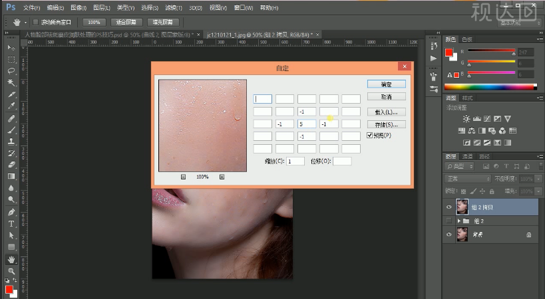
Task: Select the Clone Stamp tool
Action: click(x=11, y=142)
